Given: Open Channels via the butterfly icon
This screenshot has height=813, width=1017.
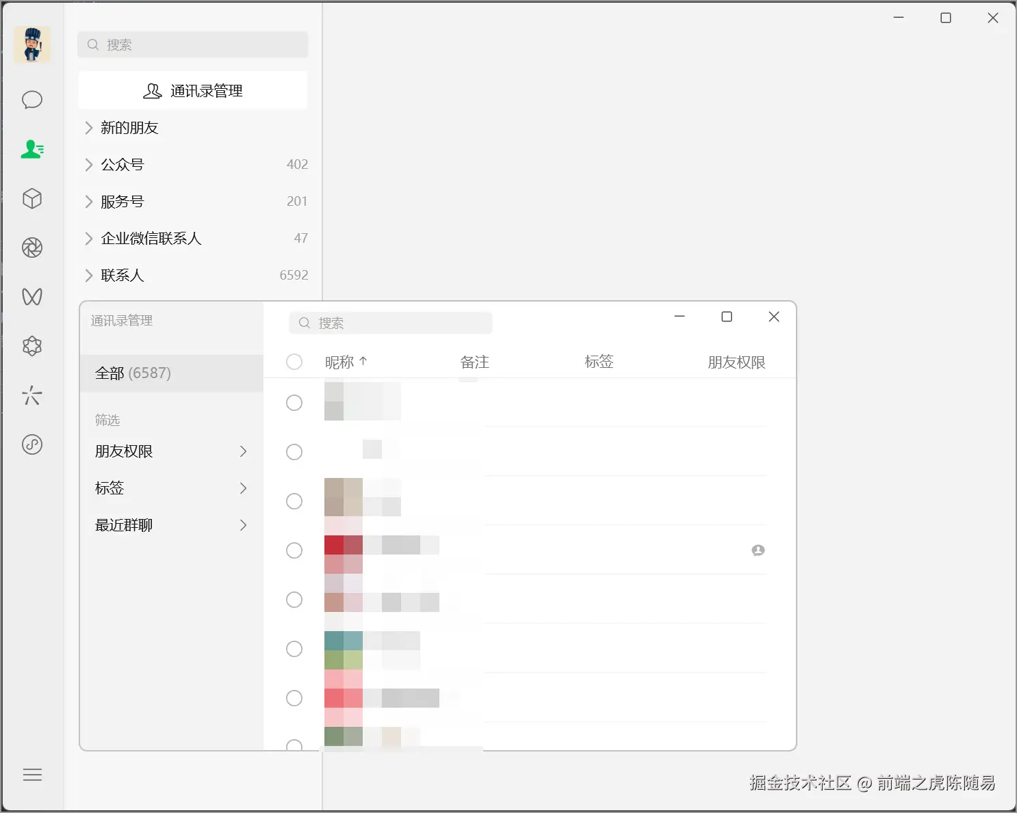Looking at the screenshot, I should (x=32, y=297).
